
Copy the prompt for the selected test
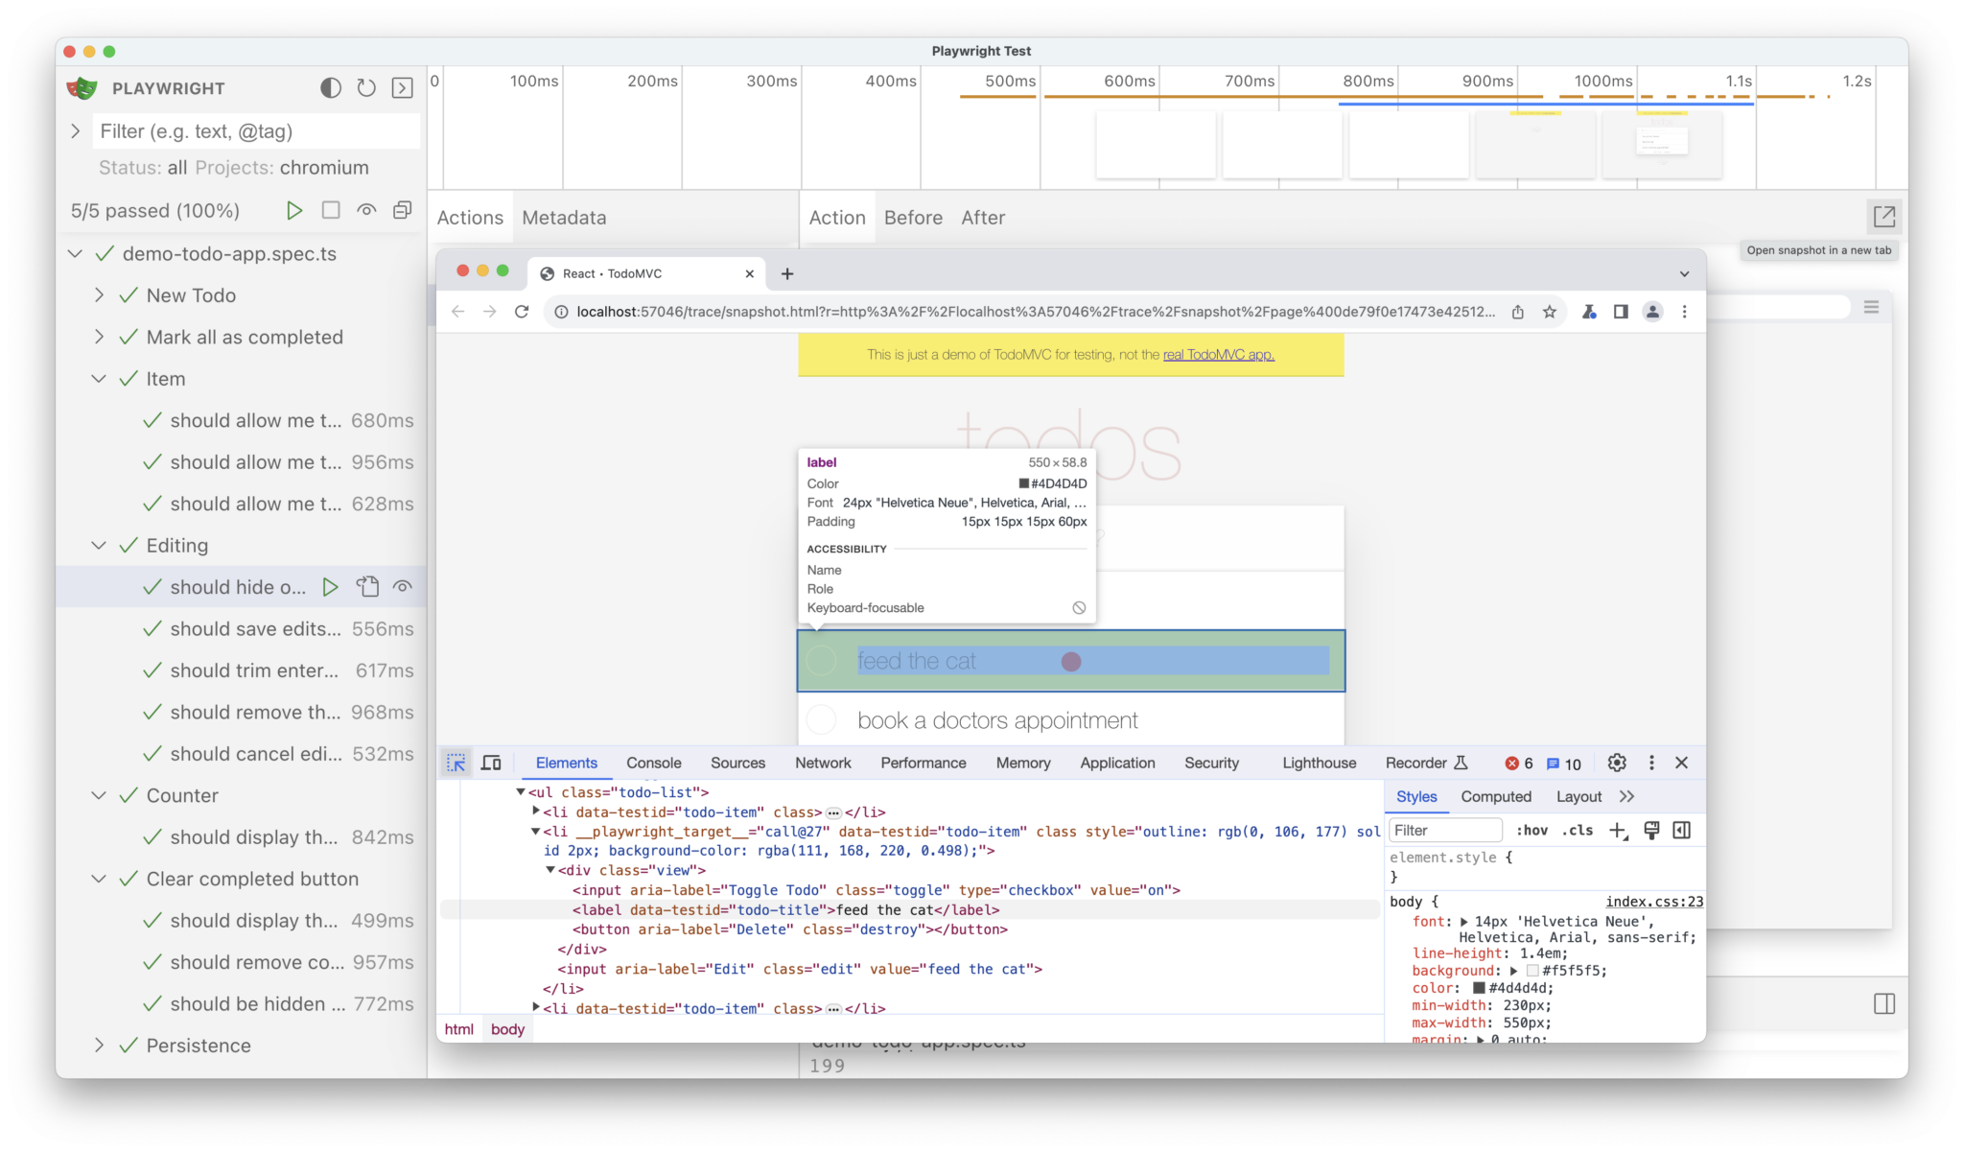368,586
